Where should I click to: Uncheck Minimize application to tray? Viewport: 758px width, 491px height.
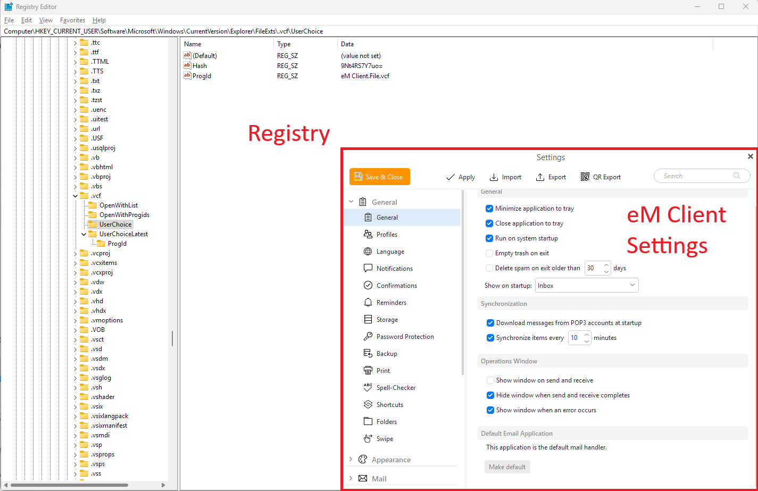pyautogui.click(x=489, y=209)
